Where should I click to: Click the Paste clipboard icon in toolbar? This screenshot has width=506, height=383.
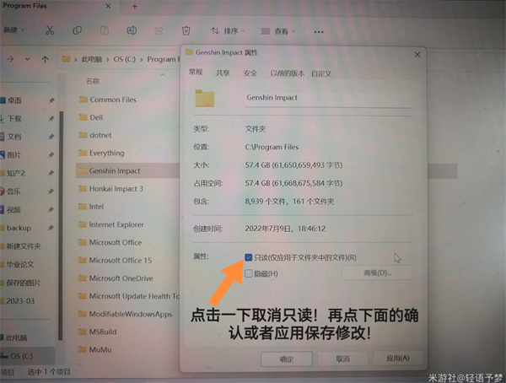(105, 30)
